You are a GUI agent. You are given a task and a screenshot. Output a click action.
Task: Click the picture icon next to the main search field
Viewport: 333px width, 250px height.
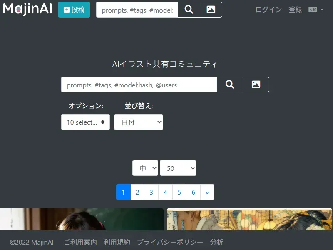tap(256, 85)
